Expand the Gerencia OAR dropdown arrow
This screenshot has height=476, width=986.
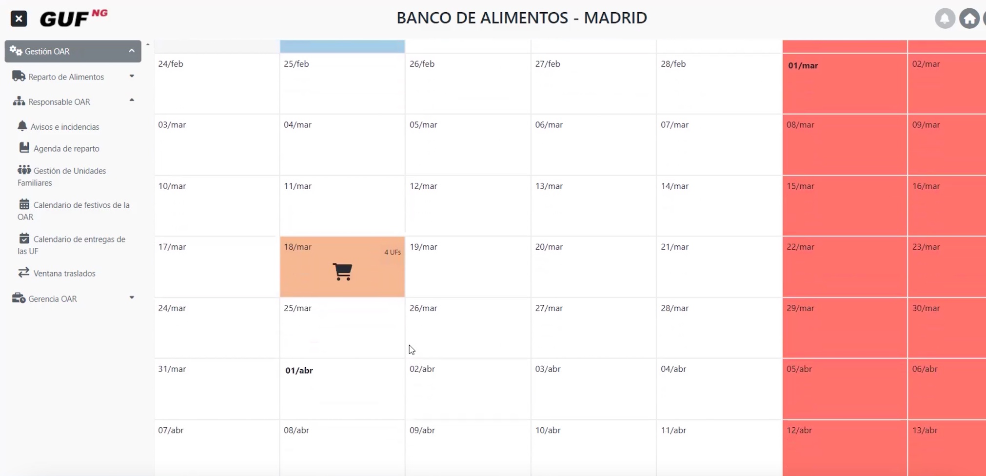pos(132,297)
